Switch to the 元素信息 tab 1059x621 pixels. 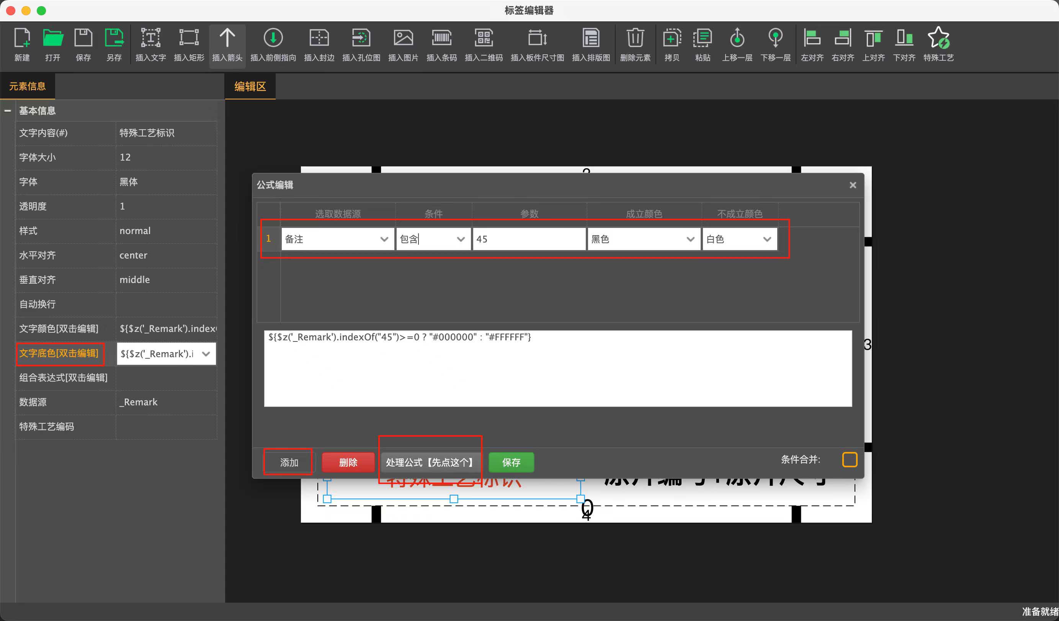(27, 86)
